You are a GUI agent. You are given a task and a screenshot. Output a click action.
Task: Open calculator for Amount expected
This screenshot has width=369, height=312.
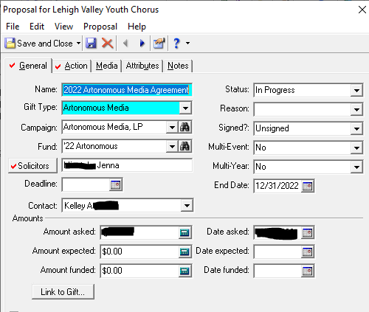[184, 252]
